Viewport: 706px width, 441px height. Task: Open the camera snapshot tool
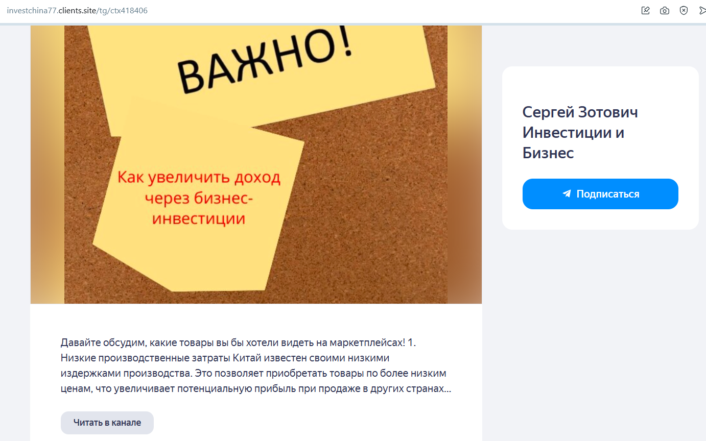(x=665, y=10)
